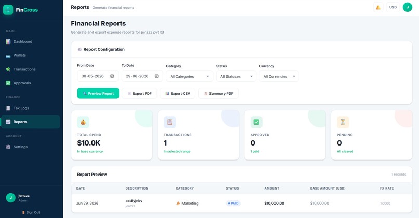The height and width of the screenshot is (218, 419).
Task: Open Wallets page
Action: (x=31, y=55)
